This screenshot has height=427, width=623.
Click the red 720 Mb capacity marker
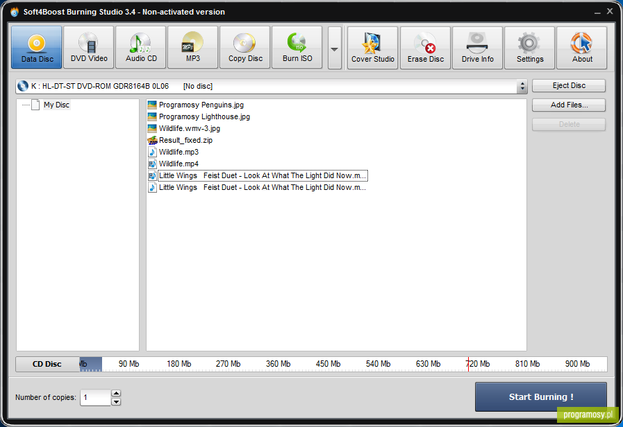(x=468, y=364)
